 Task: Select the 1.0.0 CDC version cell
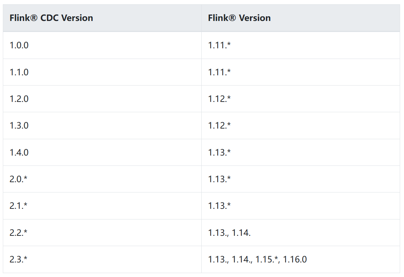point(102,45)
